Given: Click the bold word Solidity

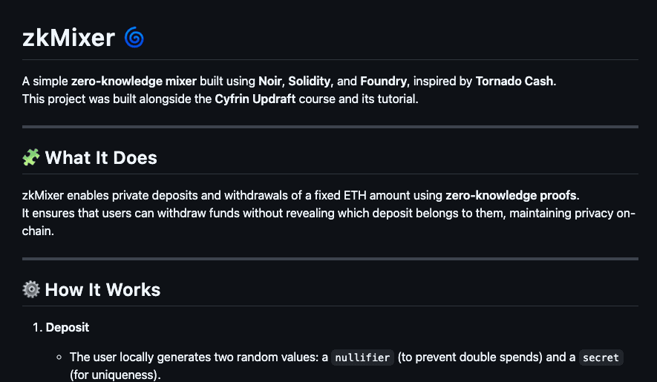Looking at the screenshot, I should click(x=310, y=81).
